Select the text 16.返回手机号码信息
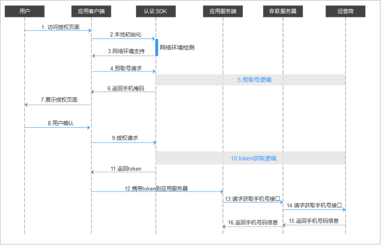This screenshot has width=381, height=245. tap(253, 223)
